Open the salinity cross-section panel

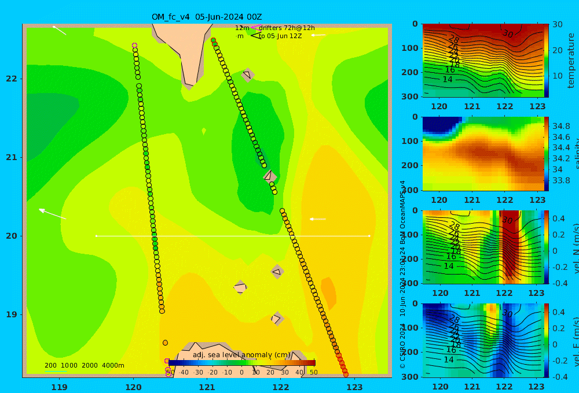click(483, 154)
